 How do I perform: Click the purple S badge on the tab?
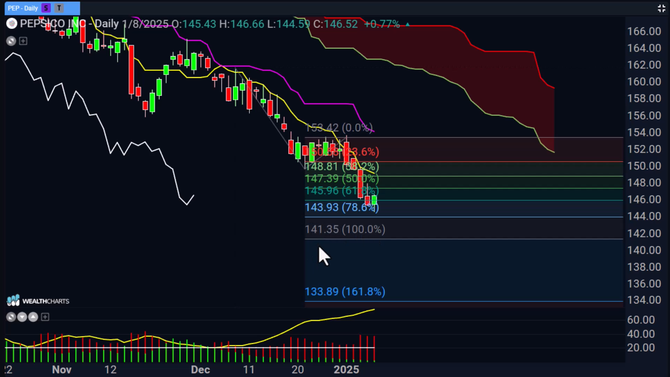click(46, 8)
